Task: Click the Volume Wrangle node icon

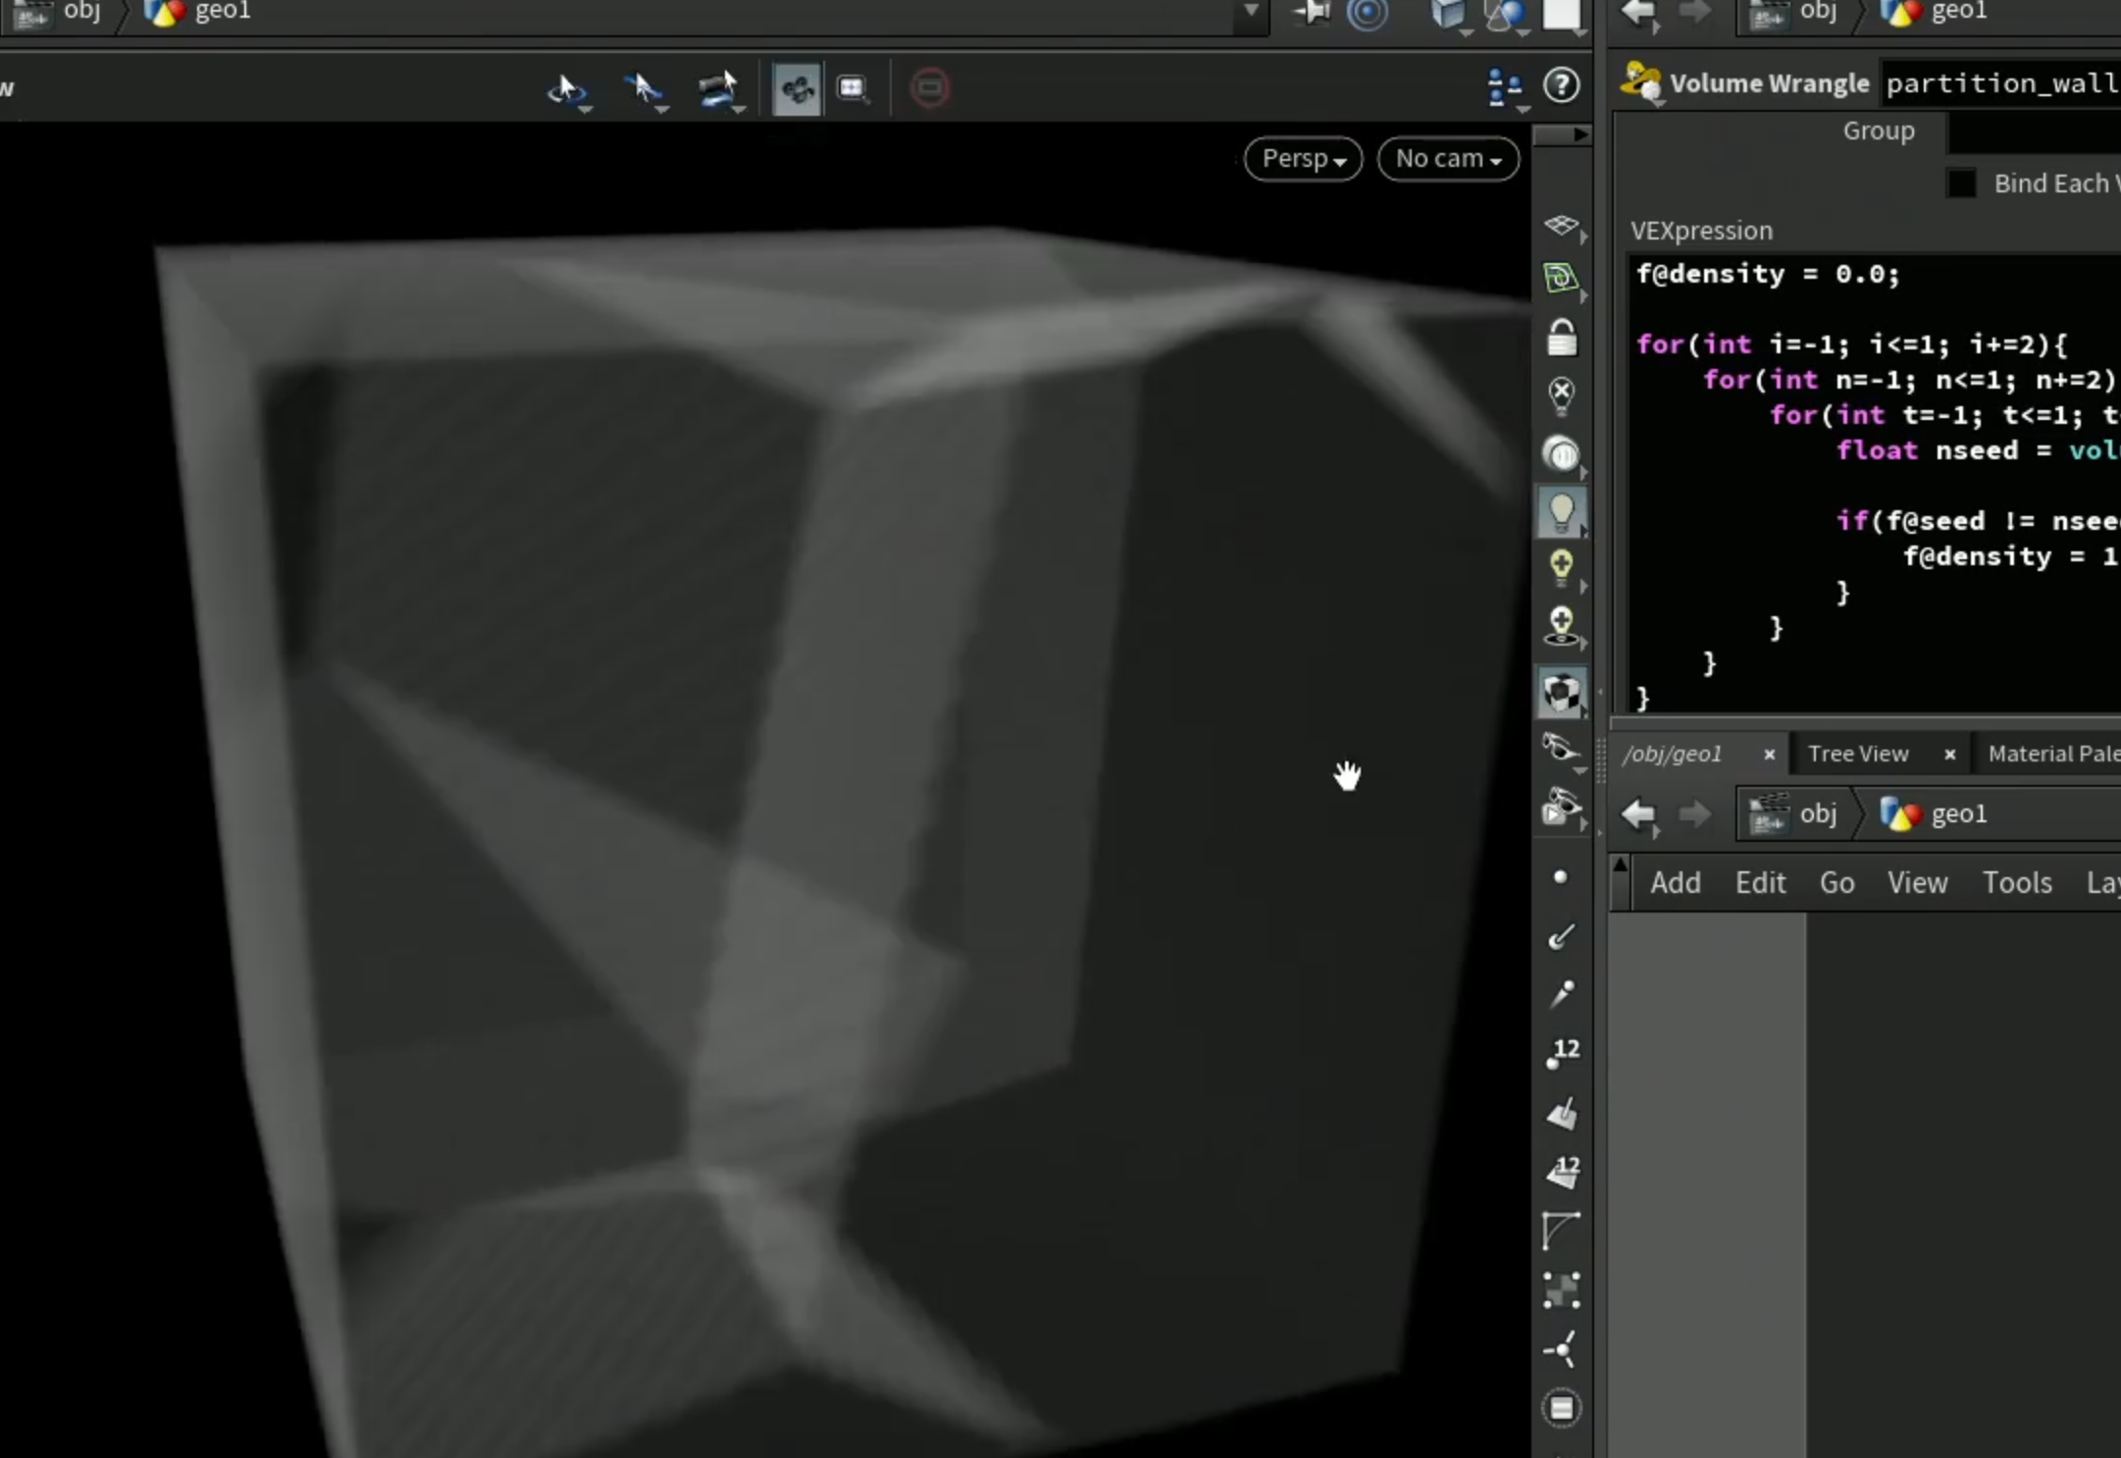Action: 1640,82
